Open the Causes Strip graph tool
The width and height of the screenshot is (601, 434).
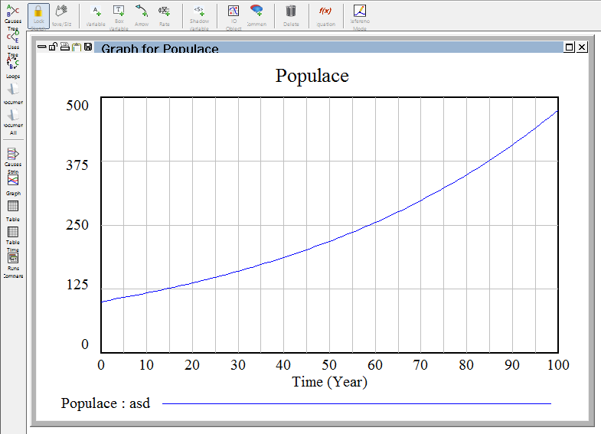coord(13,157)
